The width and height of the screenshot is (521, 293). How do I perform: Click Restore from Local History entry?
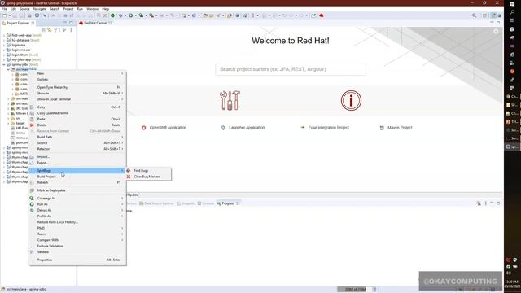point(77,222)
